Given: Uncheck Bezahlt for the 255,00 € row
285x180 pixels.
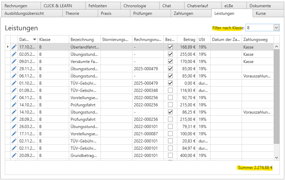Looking at the screenshot, I should click(170, 54).
